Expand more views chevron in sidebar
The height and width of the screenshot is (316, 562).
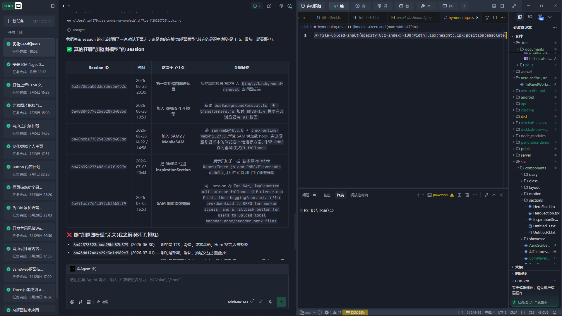click(x=550, y=17)
